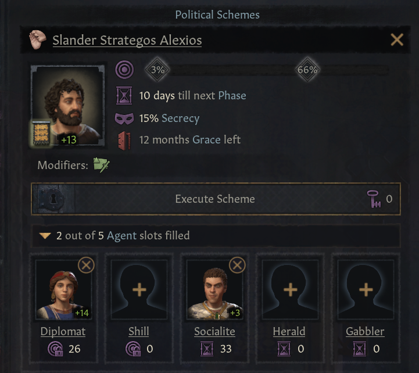Click the red grace period icon
Image resolution: width=419 pixels, height=373 pixels.
(x=124, y=140)
